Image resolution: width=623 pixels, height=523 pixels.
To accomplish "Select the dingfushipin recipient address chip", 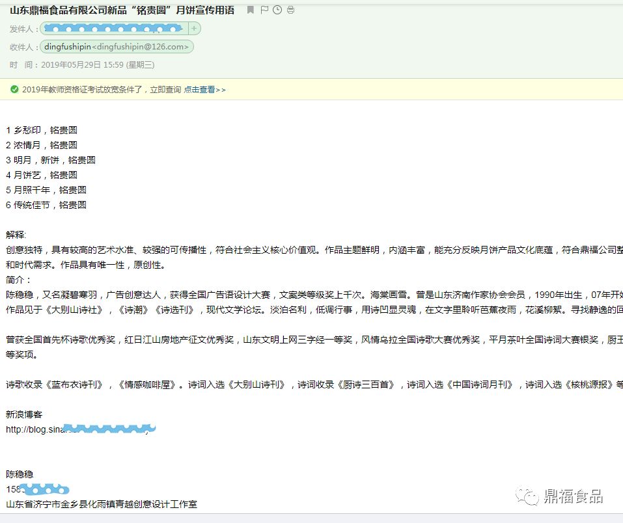I will pos(117,47).
